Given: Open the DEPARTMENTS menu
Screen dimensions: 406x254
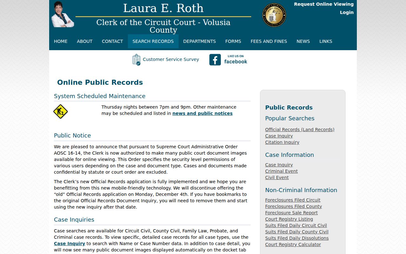Looking at the screenshot, I should [x=200, y=41].
